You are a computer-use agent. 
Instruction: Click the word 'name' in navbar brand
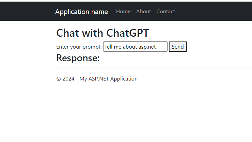[99, 12]
